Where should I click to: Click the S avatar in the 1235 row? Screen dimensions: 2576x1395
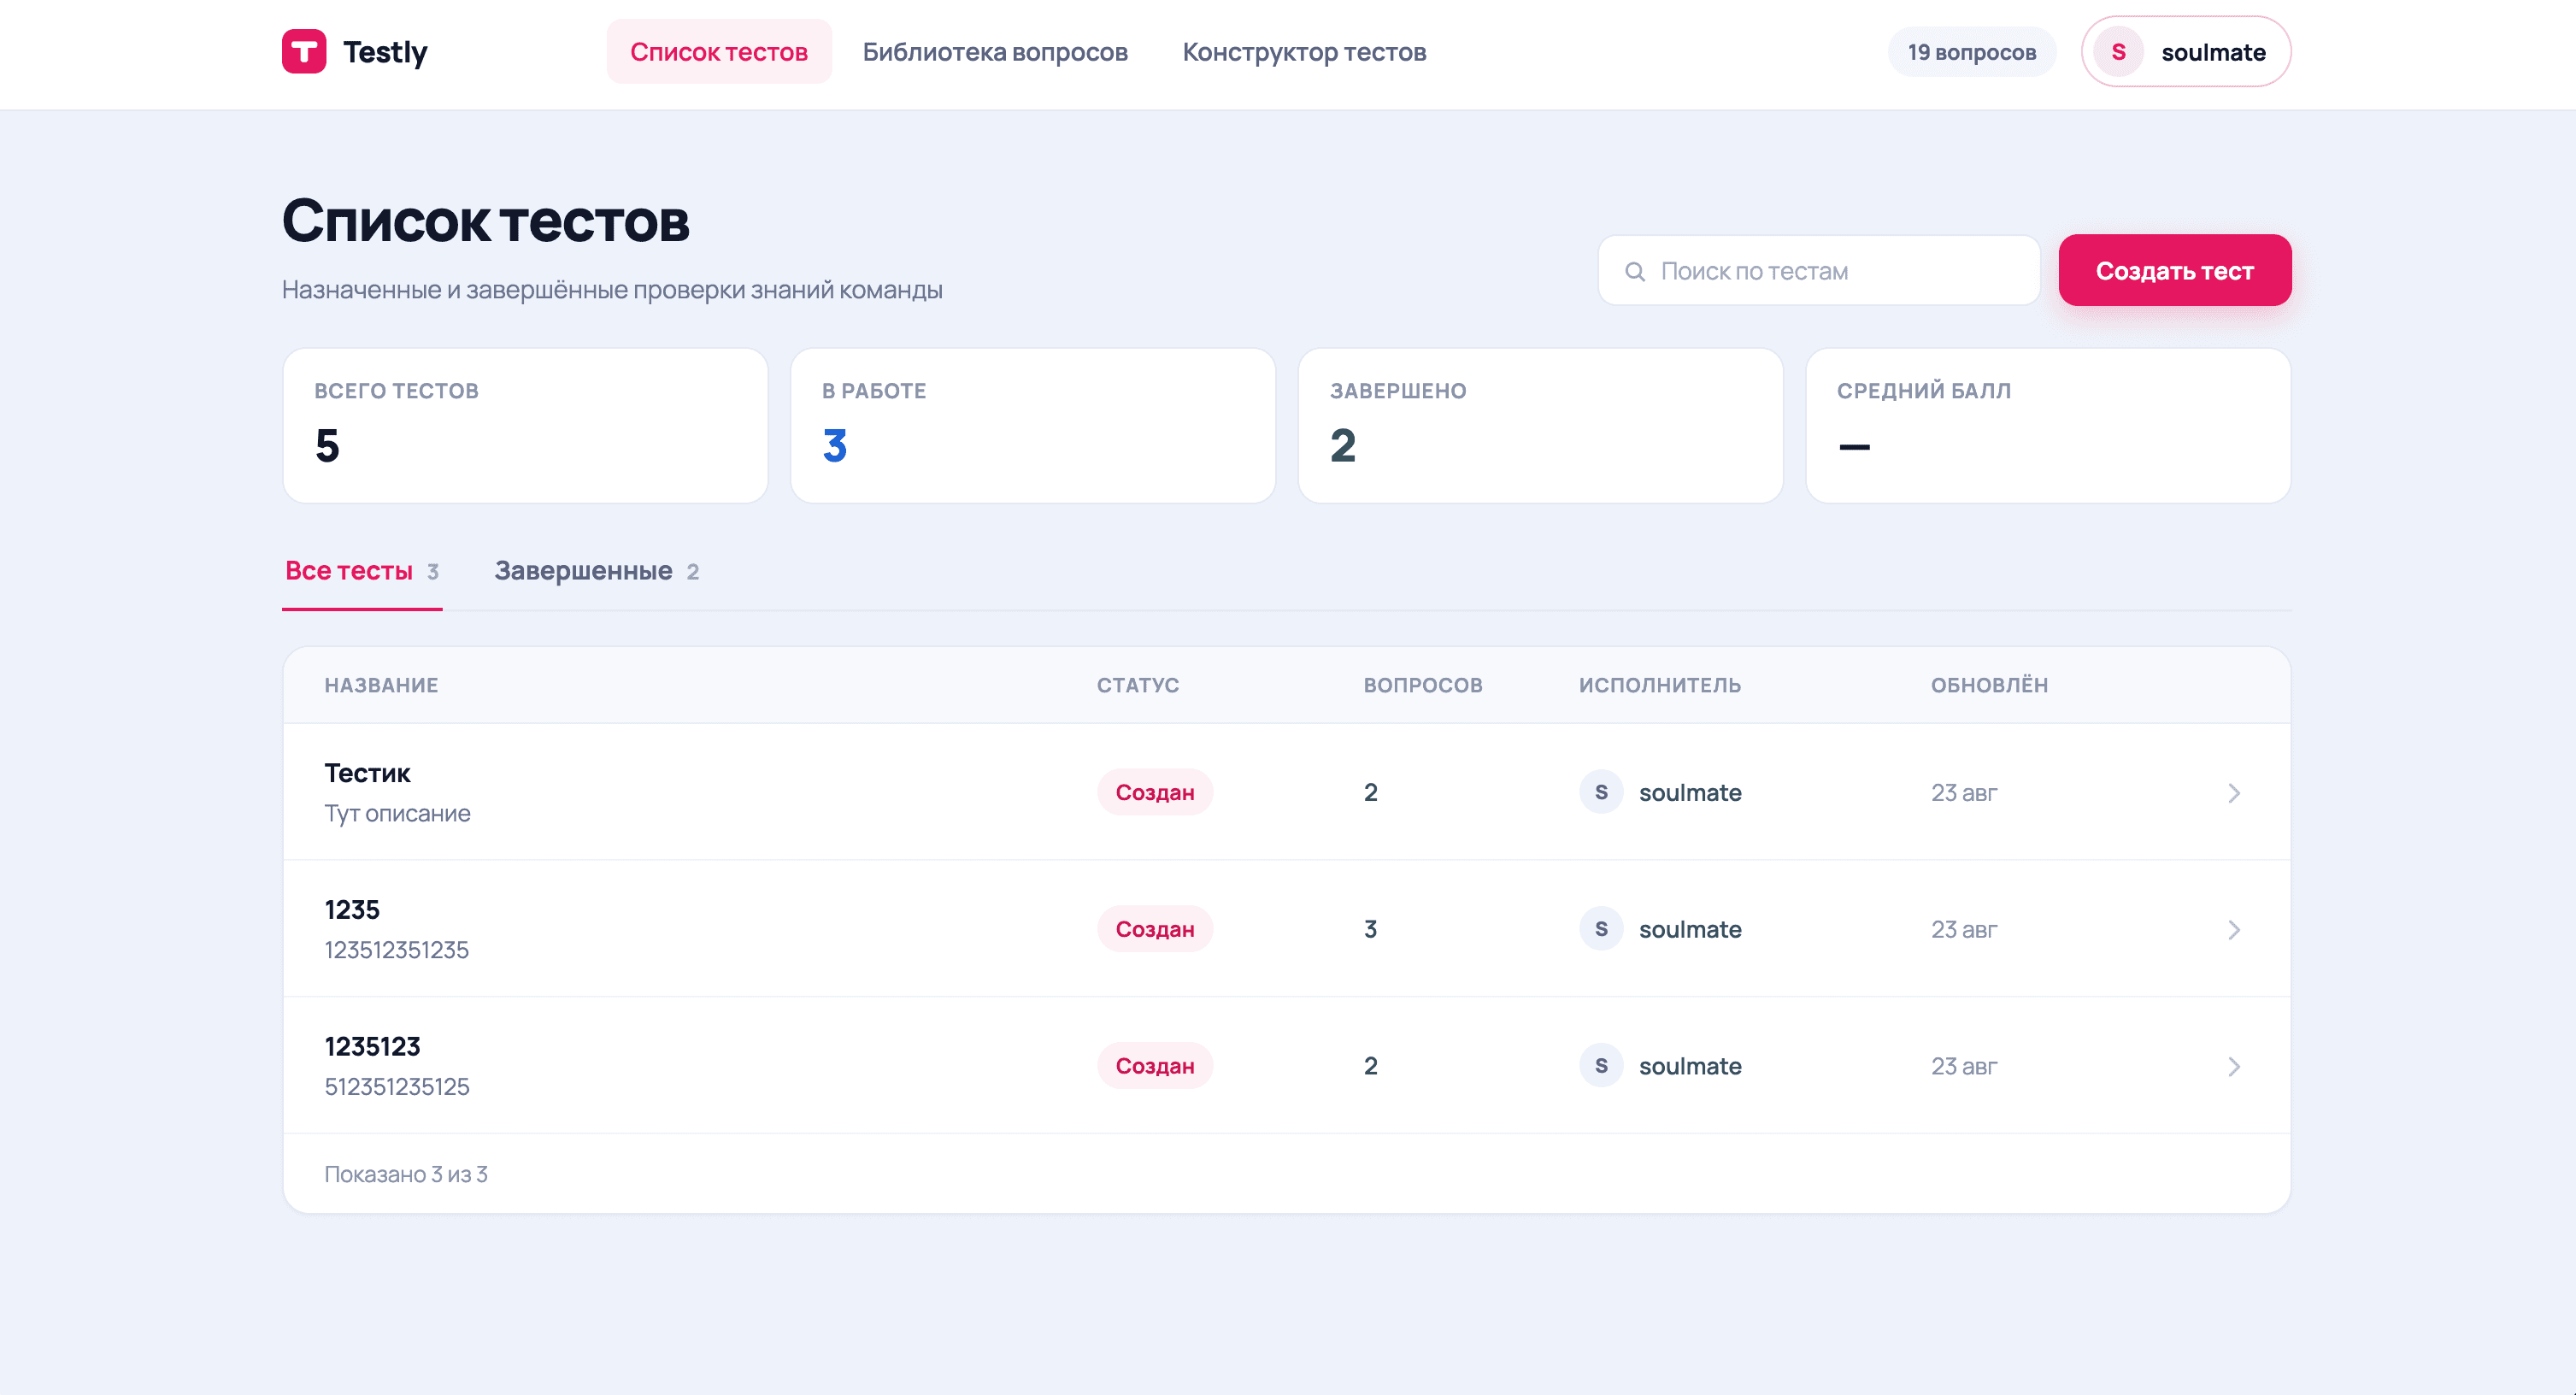1601,929
